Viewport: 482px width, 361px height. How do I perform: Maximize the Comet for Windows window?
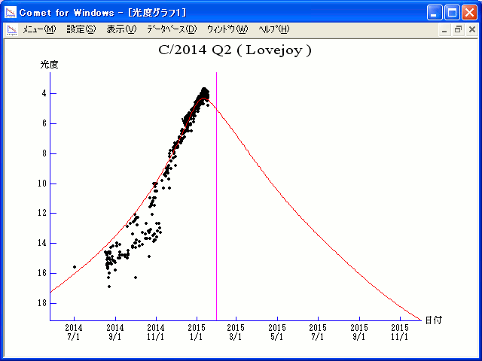pyautogui.click(x=452, y=13)
